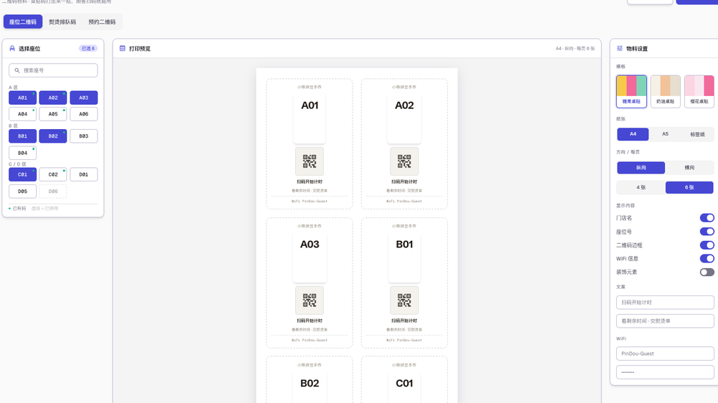Click the A02 label in preview

pos(404,105)
